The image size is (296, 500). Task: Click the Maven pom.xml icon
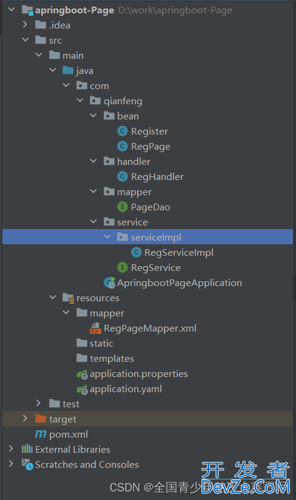[x=41, y=434]
